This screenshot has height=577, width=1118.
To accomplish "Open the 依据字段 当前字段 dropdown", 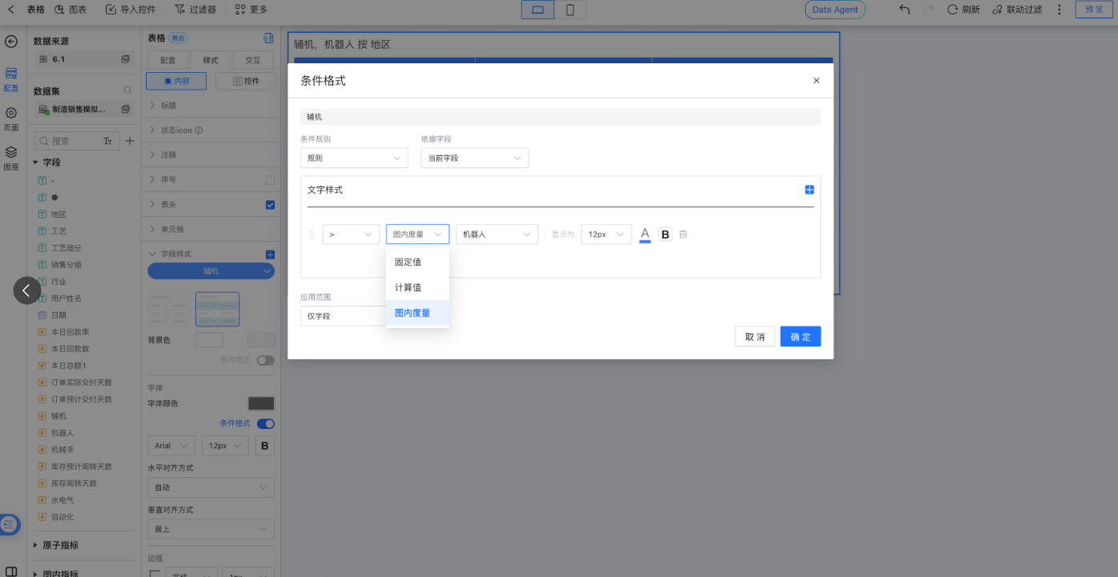I will pyautogui.click(x=474, y=158).
